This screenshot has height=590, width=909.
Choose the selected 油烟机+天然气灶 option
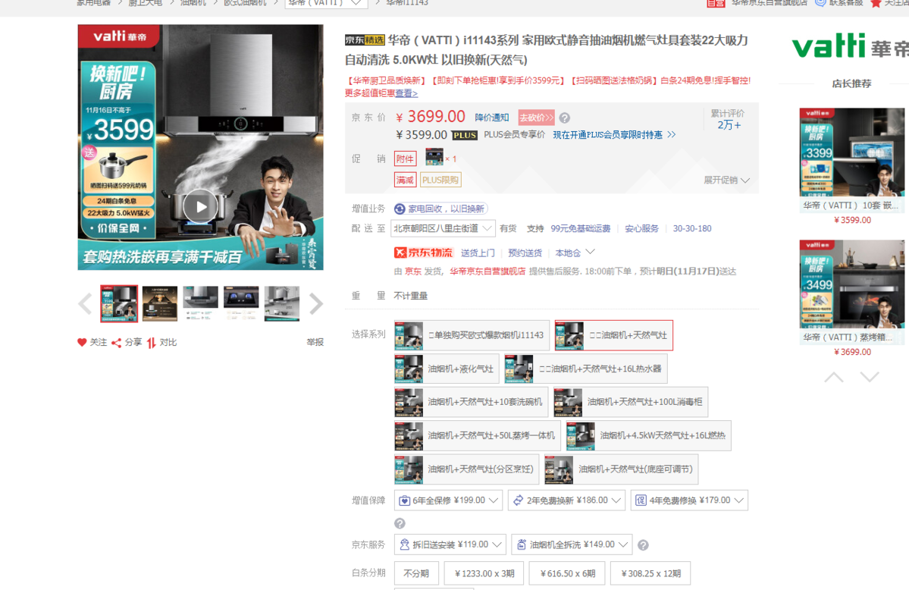(613, 335)
